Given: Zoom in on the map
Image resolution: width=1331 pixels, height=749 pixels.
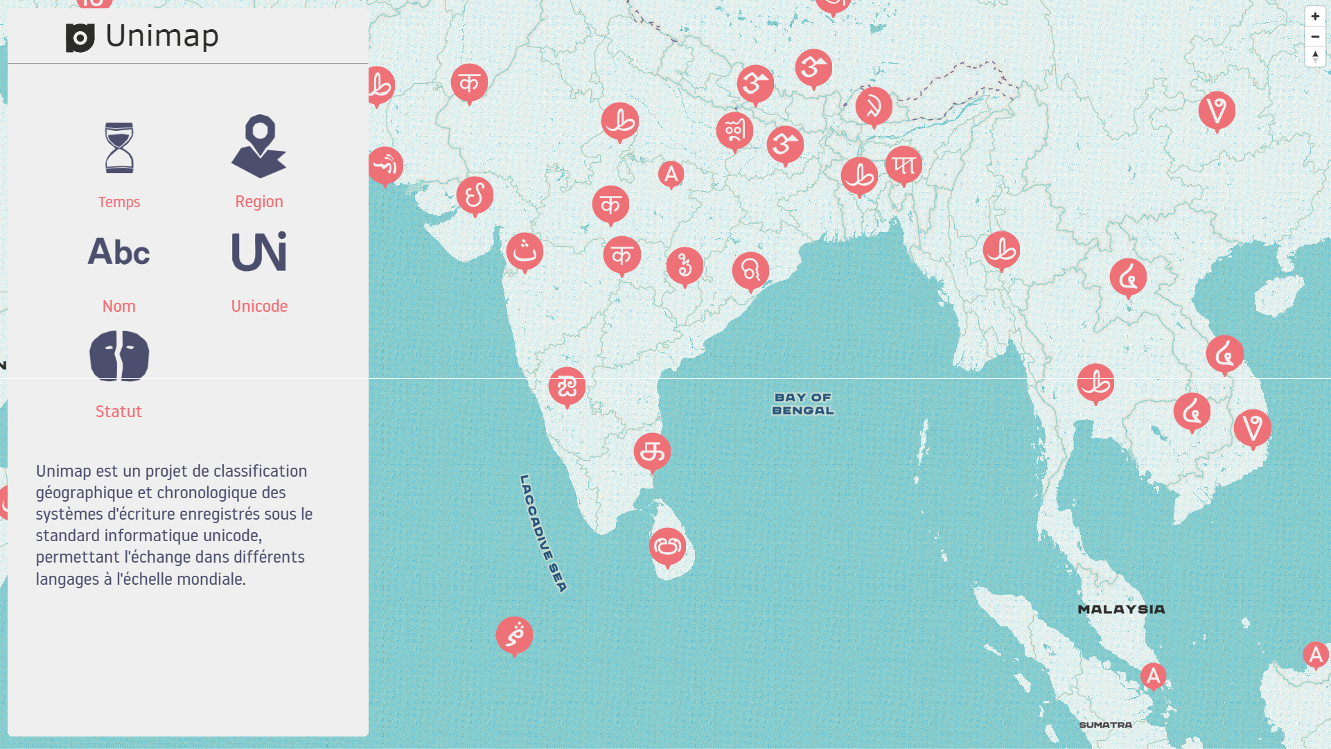Looking at the screenshot, I should [1315, 17].
